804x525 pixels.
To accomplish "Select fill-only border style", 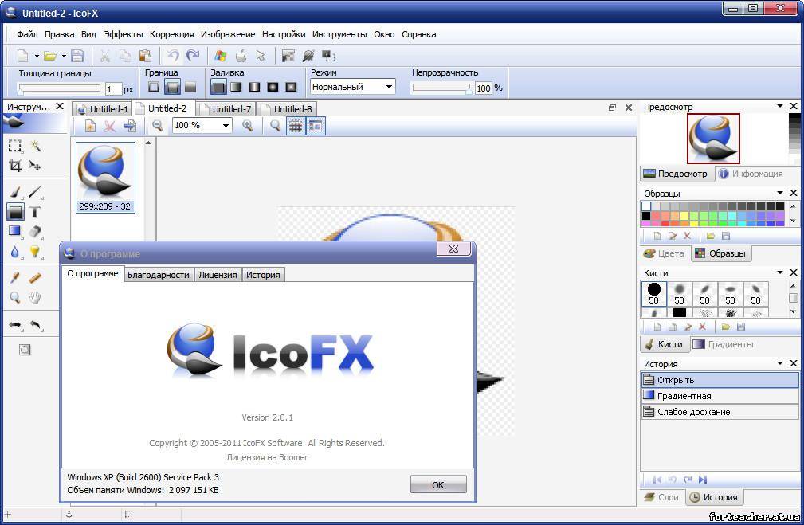I will [x=190, y=87].
